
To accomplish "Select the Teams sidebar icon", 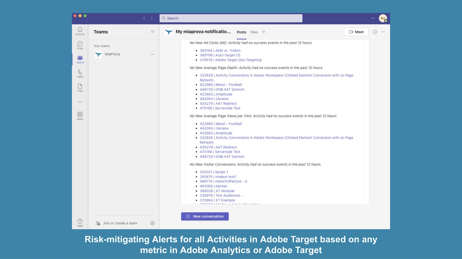I will coord(80,59).
